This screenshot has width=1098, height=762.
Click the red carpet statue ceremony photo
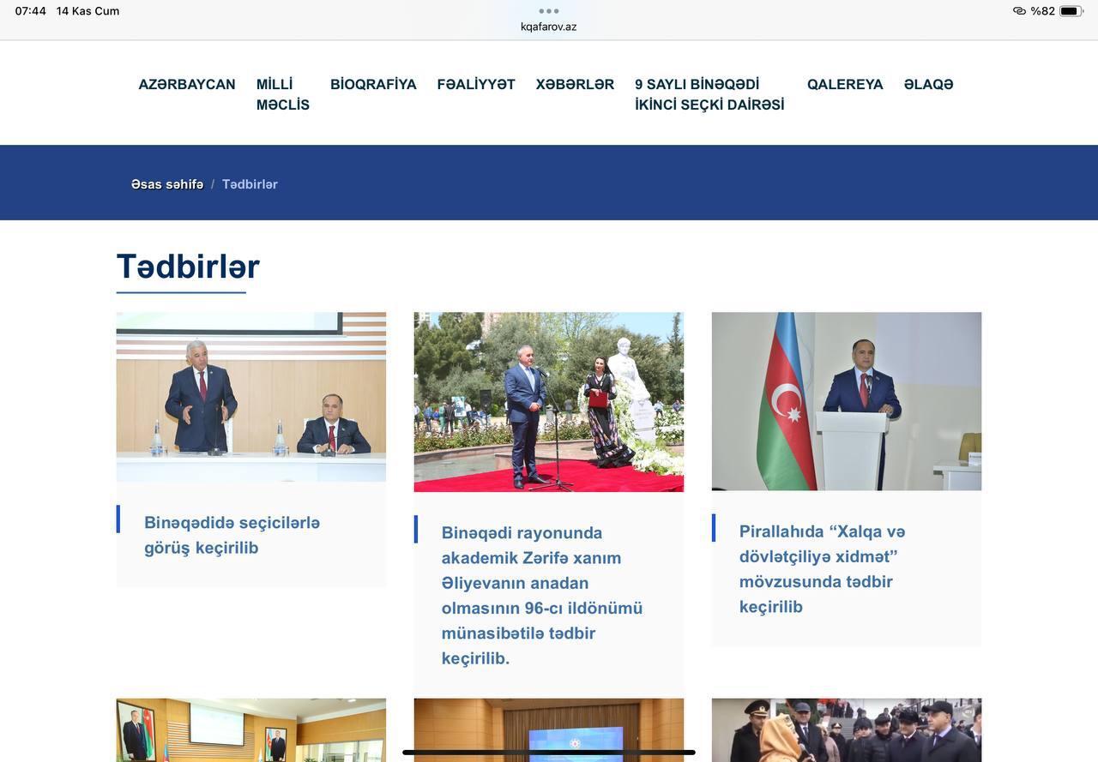[x=549, y=402]
